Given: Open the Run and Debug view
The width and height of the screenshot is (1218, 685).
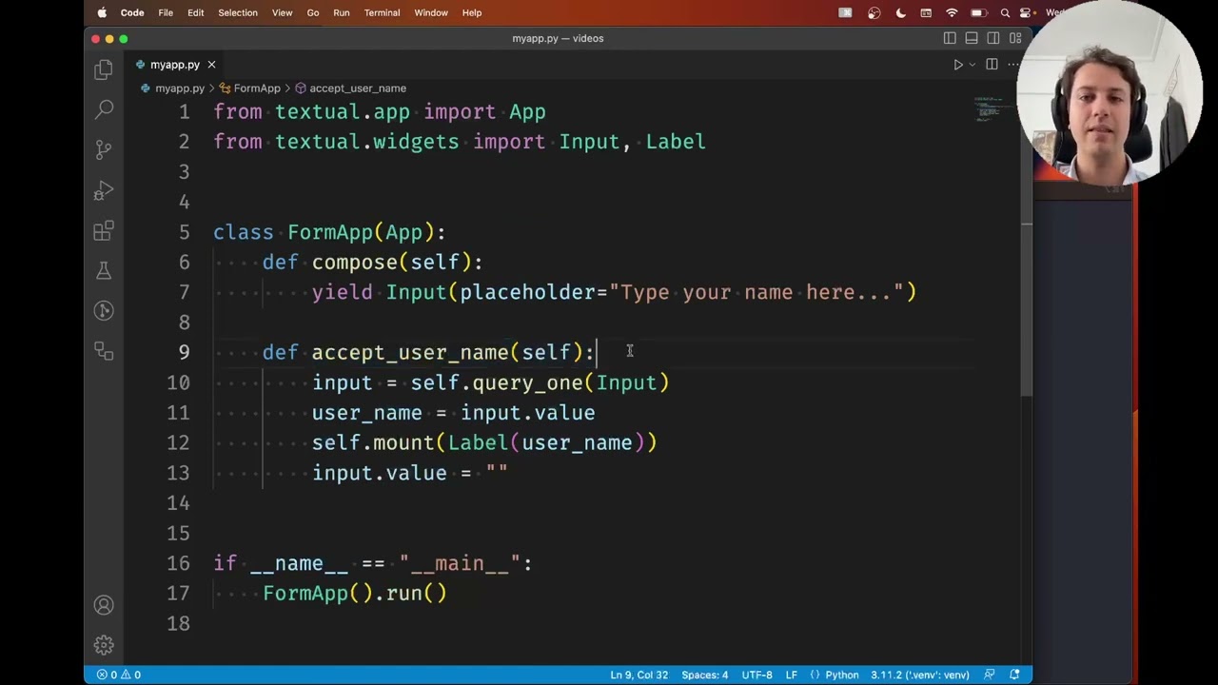Looking at the screenshot, I should pos(104,190).
